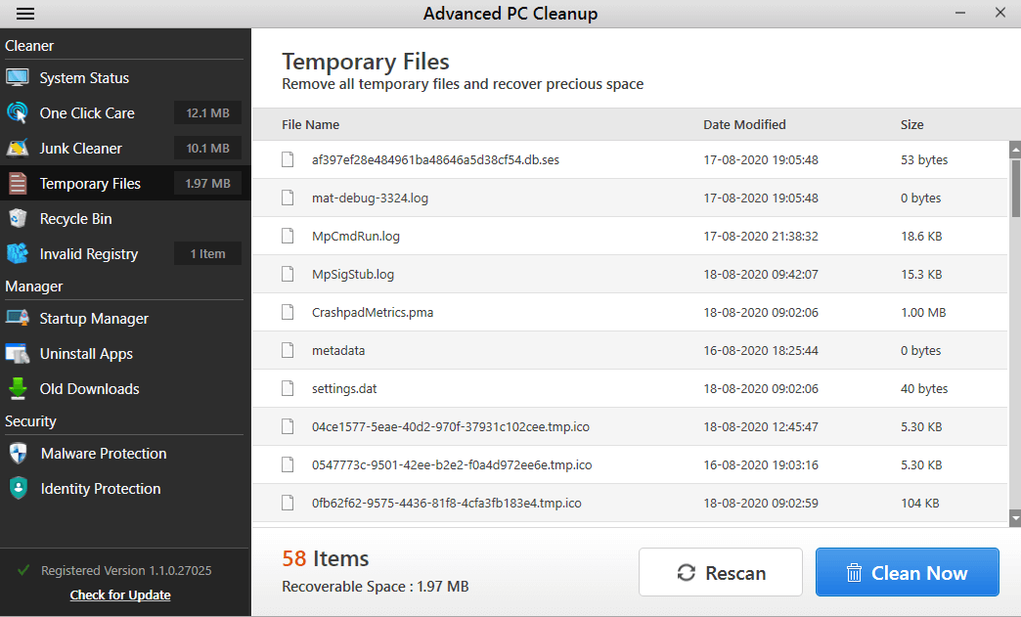Open the Invalid Registry scanner
1021x617 pixels.
click(88, 253)
